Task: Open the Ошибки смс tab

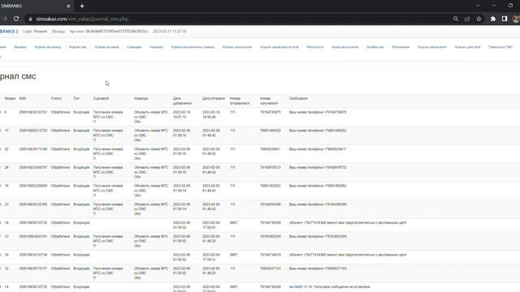Action: (375, 47)
